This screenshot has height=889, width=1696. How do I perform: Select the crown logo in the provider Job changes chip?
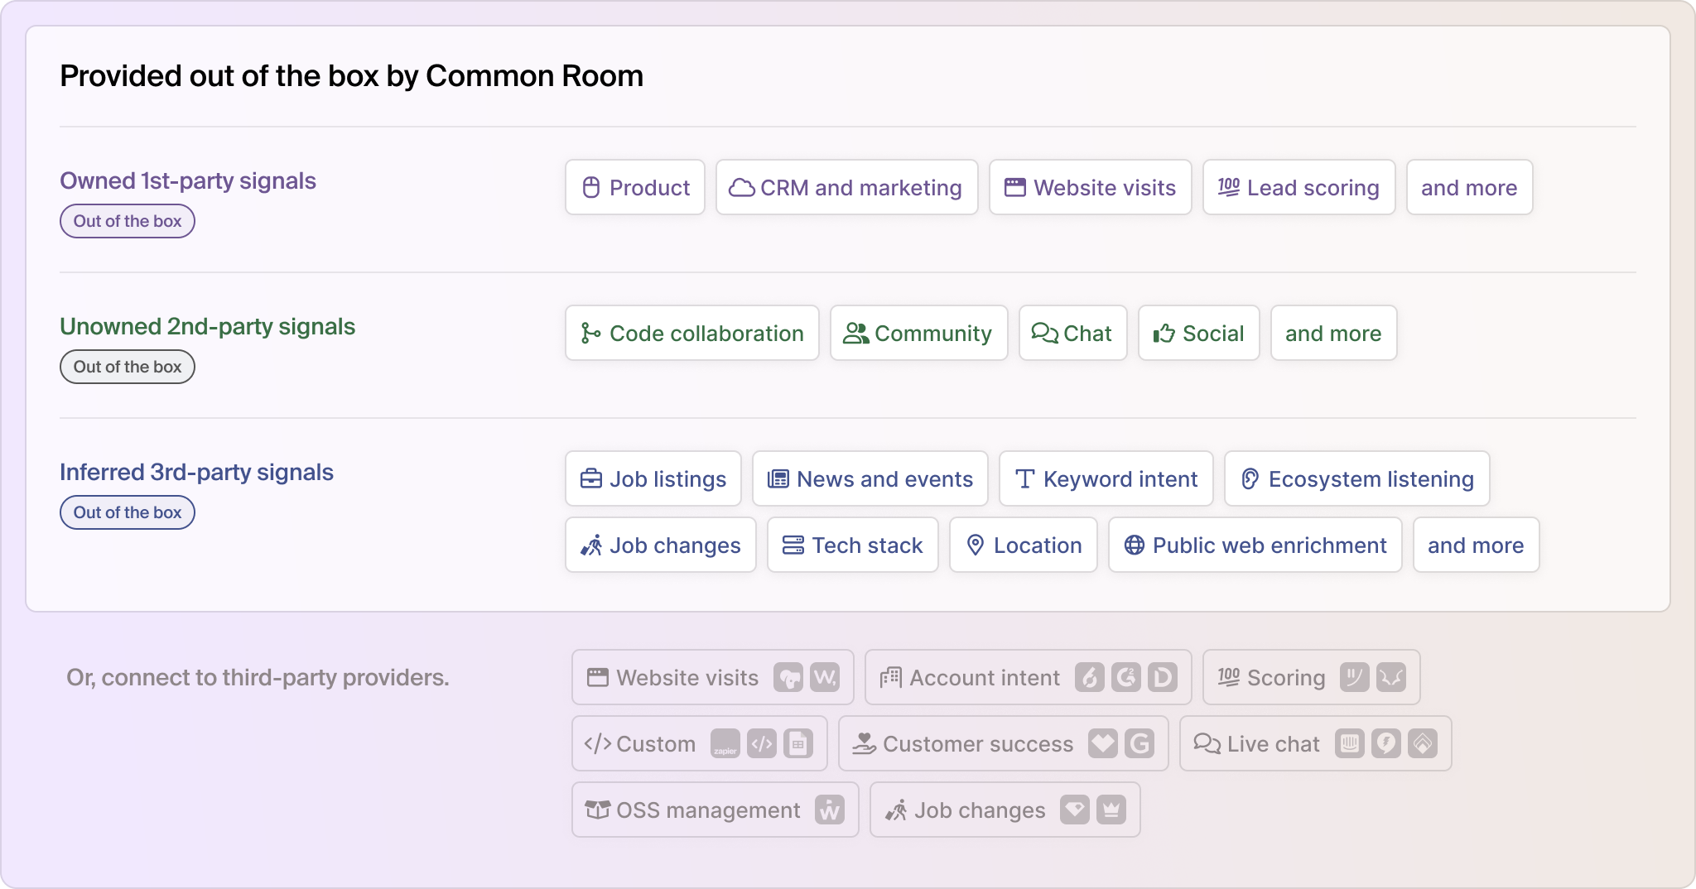pyautogui.click(x=1111, y=810)
